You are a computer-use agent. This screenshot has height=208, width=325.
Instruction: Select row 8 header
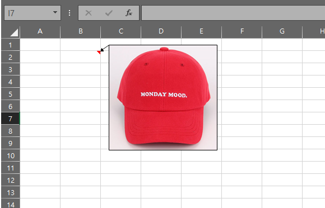(x=10, y=131)
